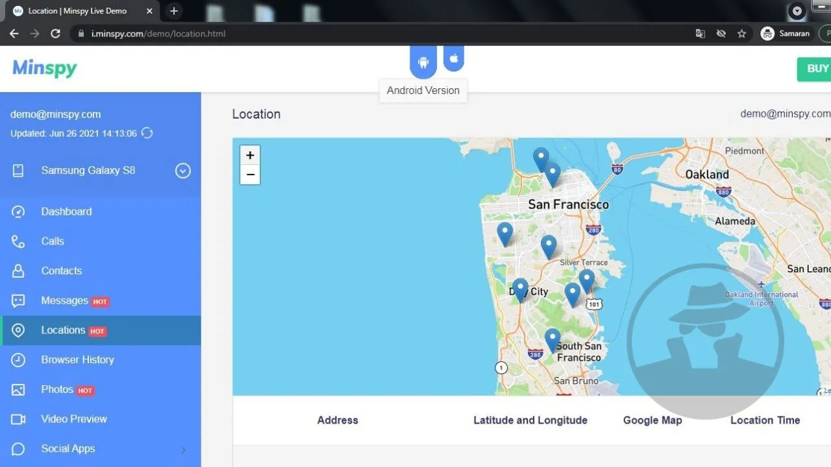Open the Samsung Galaxy S8 device dropdown
The image size is (831, 467).
tap(183, 171)
